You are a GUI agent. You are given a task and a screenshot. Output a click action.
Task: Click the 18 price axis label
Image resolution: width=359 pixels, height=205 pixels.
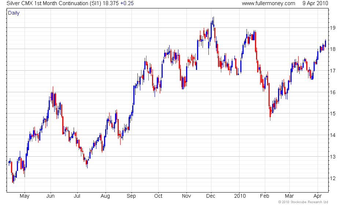click(333, 49)
